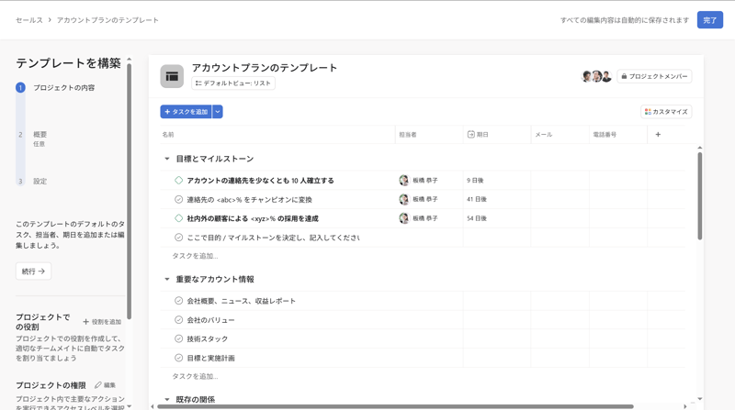The image size is (735, 410).
Task: Open the dropdown arrow beside タスクを追加
Action: pos(218,111)
